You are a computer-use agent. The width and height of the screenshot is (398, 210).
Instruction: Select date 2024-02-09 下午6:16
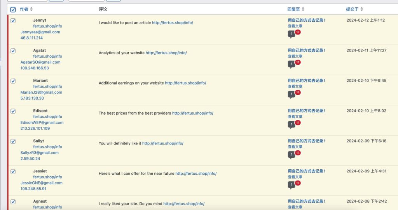366,141
